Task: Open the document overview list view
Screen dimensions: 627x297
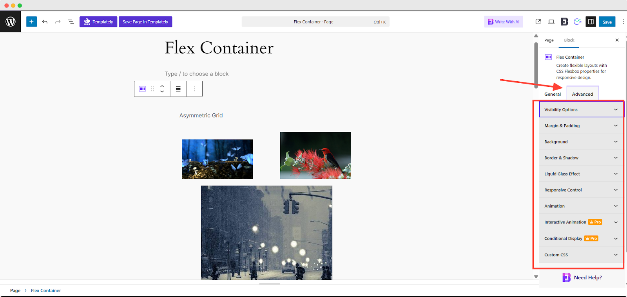Action: pyautogui.click(x=71, y=22)
